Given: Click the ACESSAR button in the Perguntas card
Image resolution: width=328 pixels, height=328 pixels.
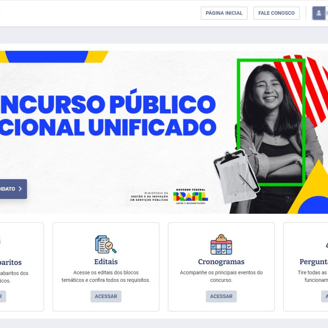Looking at the screenshot, I should pyautogui.click(x=325, y=296).
